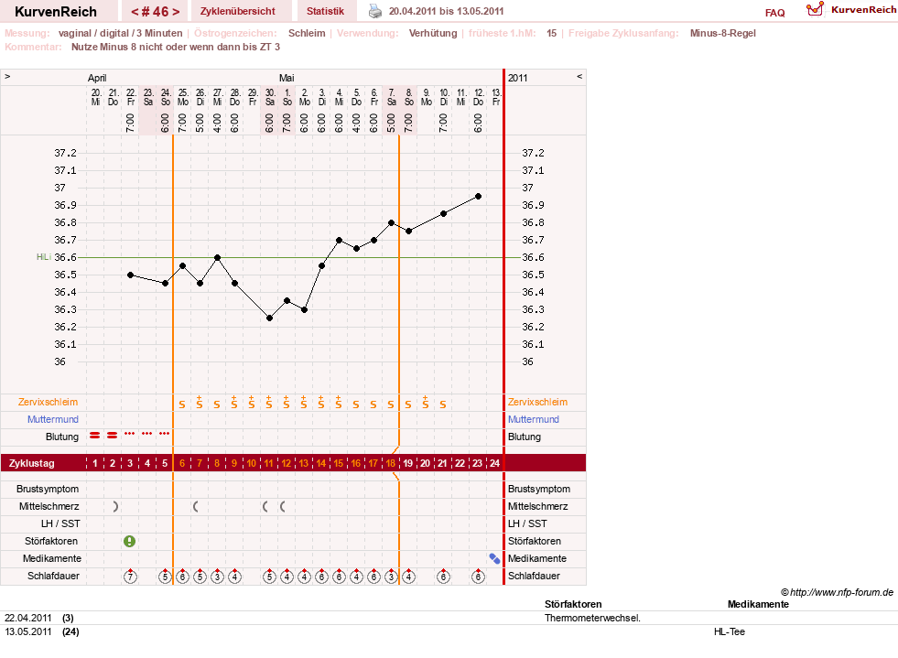This screenshot has height=658, width=898.
Task: Click Zervixschleim S symbol on day 21
Action: [x=443, y=405]
